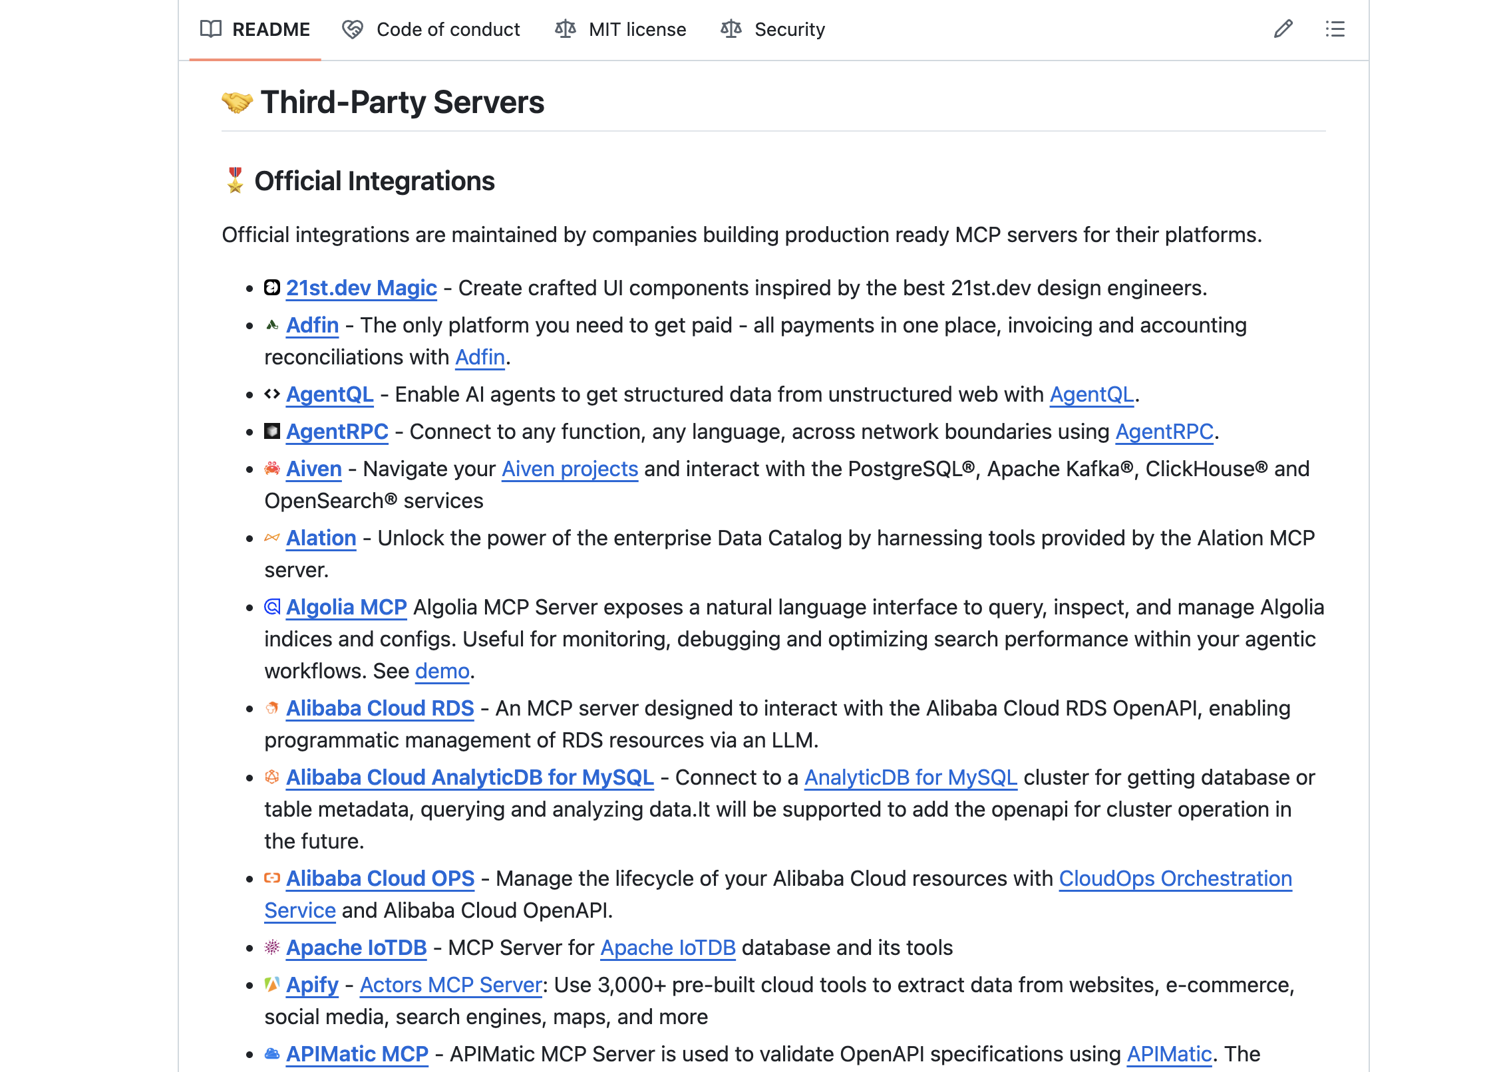Open the MIT license tab
This screenshot has width=1501, height=1072.
(x=621, y=29)
